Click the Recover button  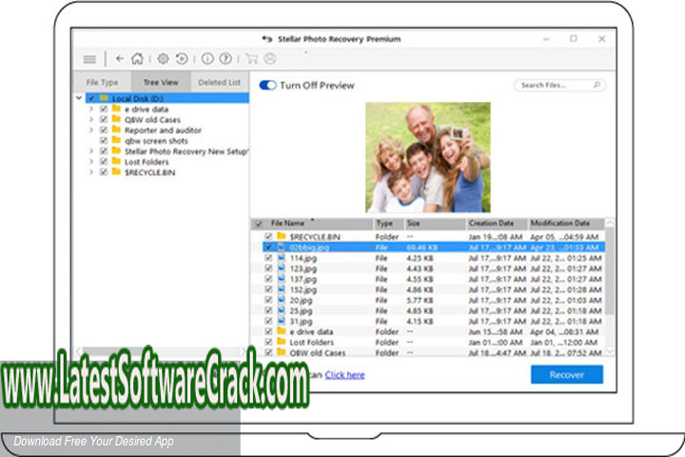tap(567, 375)
